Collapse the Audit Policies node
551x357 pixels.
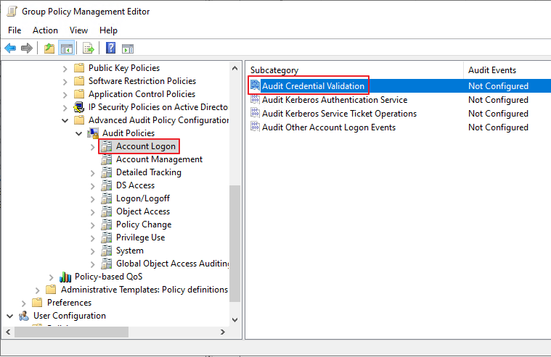(79, 134)
